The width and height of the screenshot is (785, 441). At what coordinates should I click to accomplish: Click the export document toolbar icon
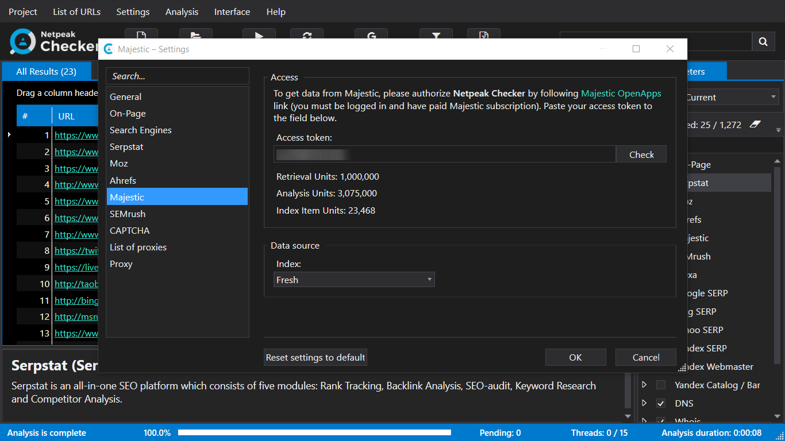pyautogui.click(x=483, y=34)
